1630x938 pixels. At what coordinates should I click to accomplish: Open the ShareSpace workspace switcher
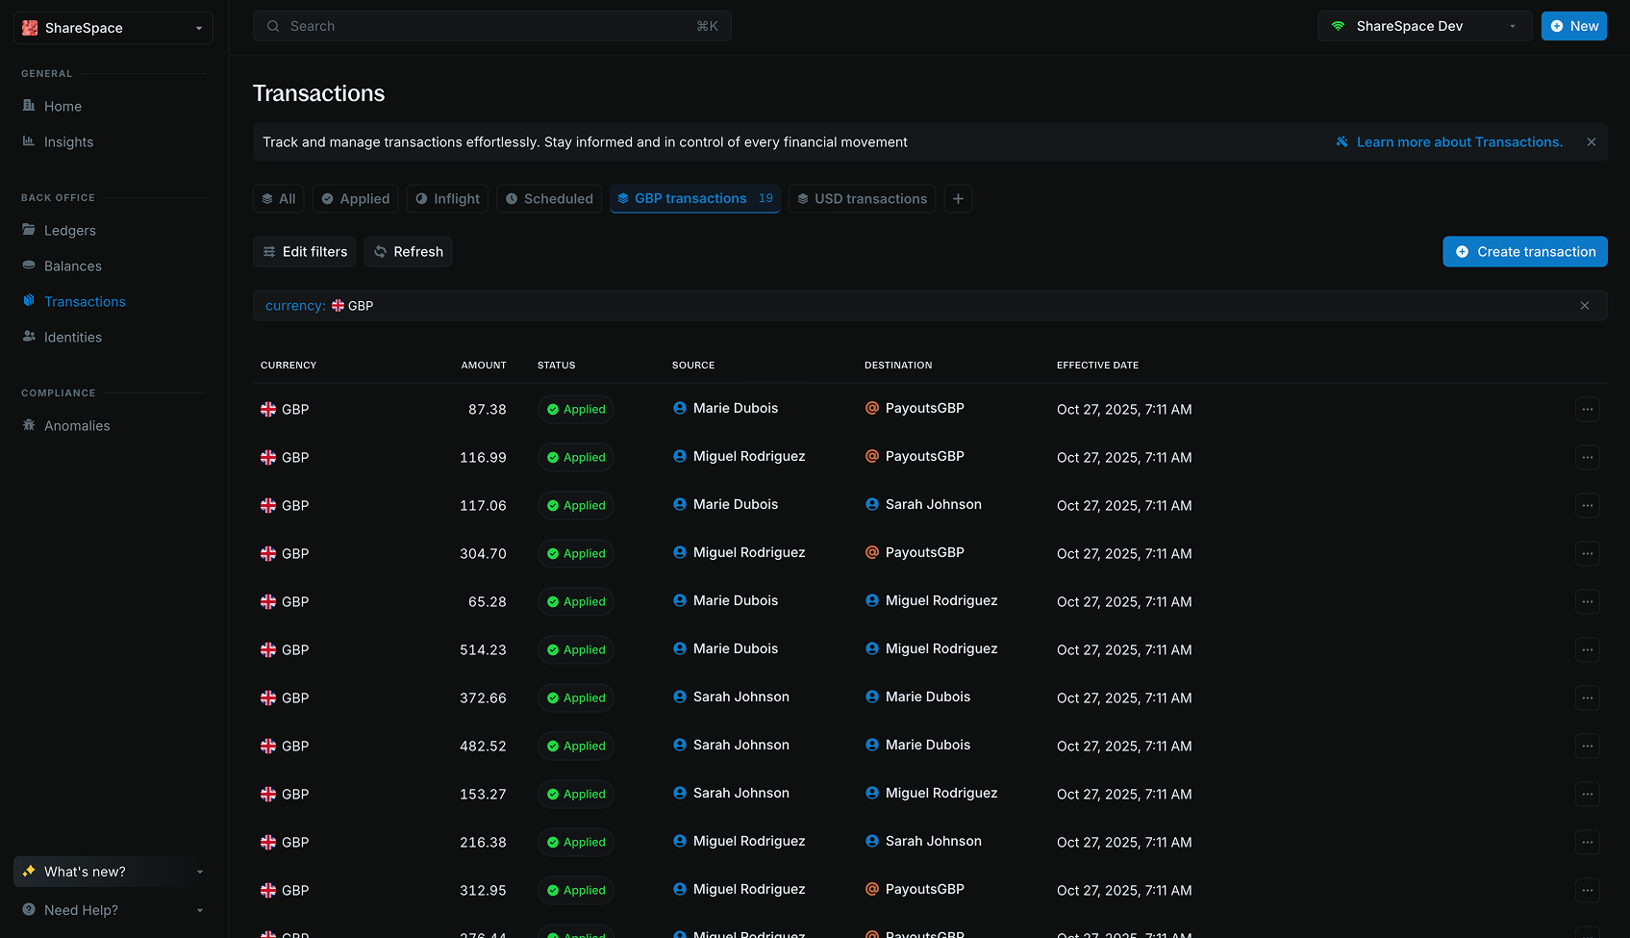click(x=111, y=28)
